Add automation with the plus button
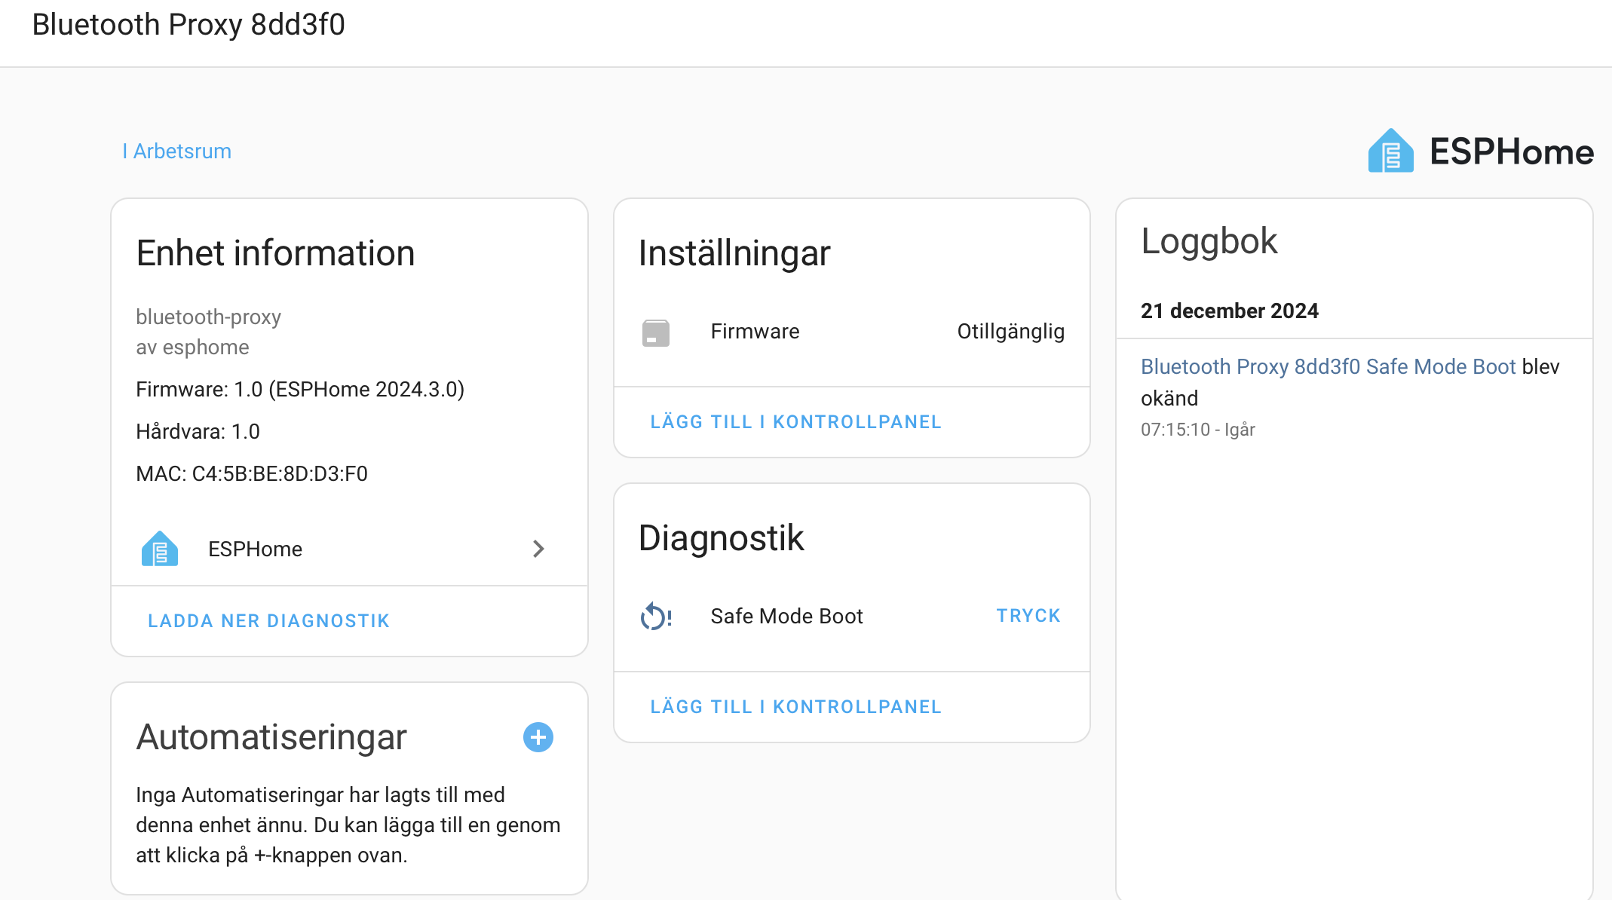 pyautogui.click(x=538, y=737)
